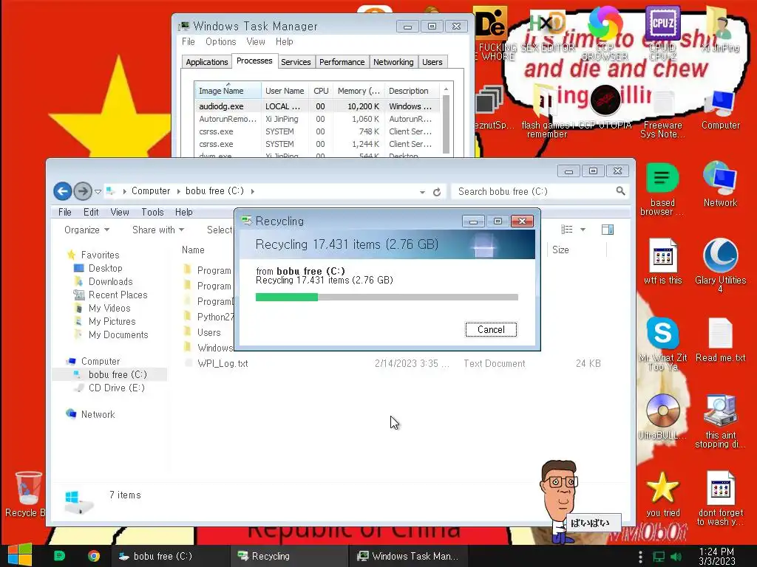Open the view options dropdown arrow
This screenshot has height=567, width=757.
tap(583, 230)
